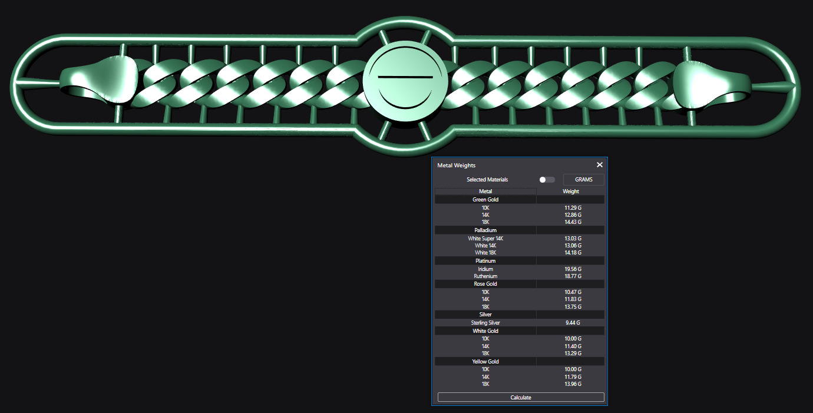Select the 10.47 G weight cell
Image resolution: width=813 pixels, height=413 pixels.
point(573,292)
